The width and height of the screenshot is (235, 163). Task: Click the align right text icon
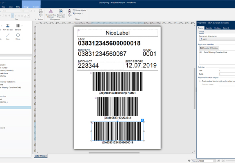(19, 15)
